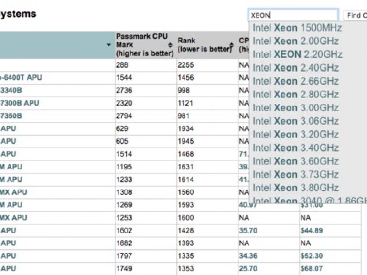Click the rank value 998

[183, 90]
